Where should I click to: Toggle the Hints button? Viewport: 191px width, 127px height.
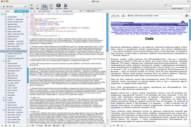coord(48,125)
